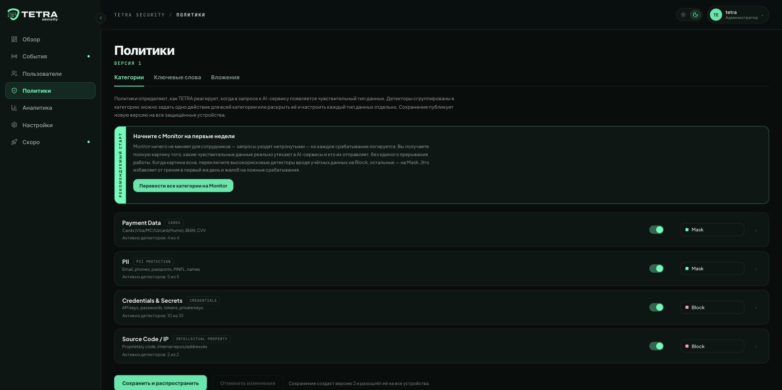Toggle off Credentials & Secrets category

(x=656, y=308)
